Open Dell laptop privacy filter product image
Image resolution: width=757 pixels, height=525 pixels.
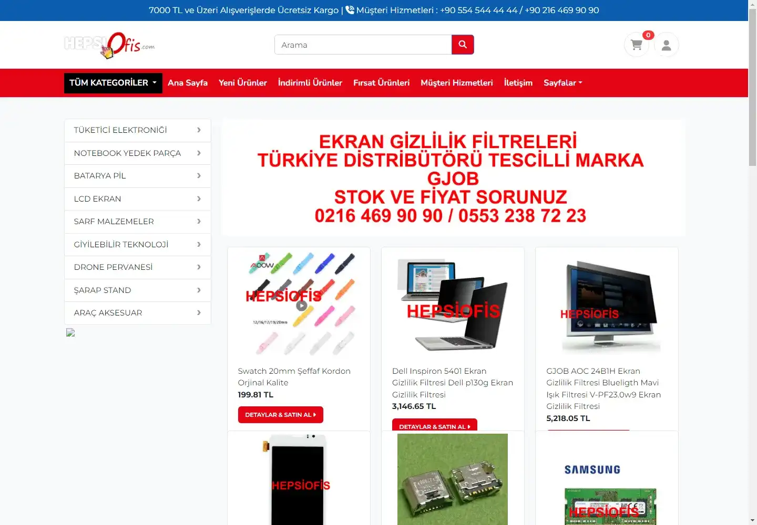[453, 304]
